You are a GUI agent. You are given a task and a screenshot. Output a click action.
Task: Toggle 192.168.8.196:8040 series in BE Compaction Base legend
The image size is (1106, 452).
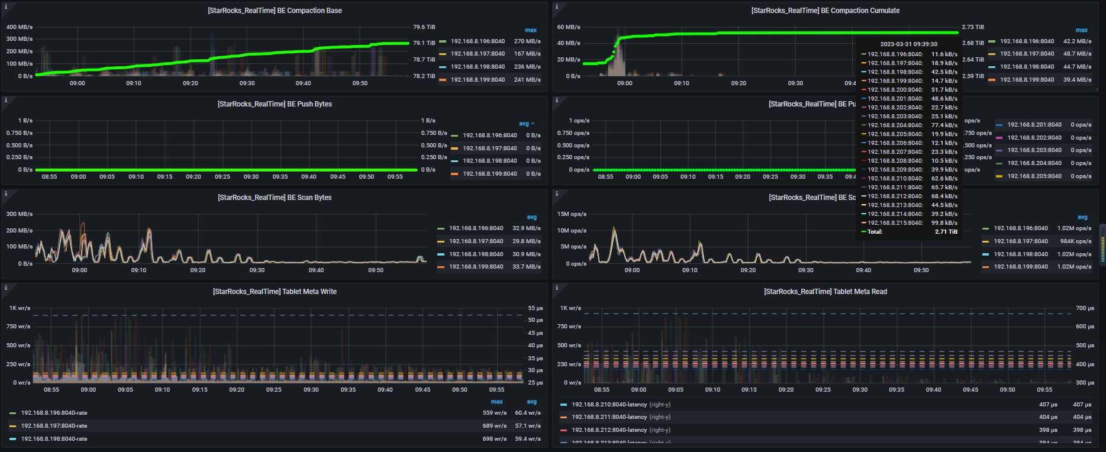pyautogui.click(x=478, y=41)
